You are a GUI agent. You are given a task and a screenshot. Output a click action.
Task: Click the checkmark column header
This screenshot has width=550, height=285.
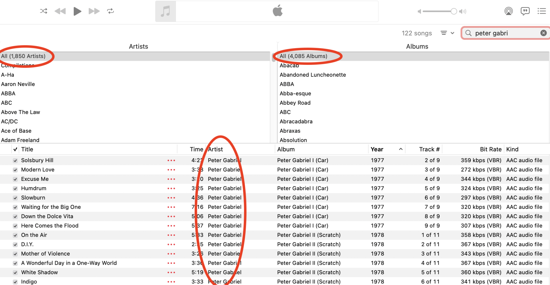15,149
